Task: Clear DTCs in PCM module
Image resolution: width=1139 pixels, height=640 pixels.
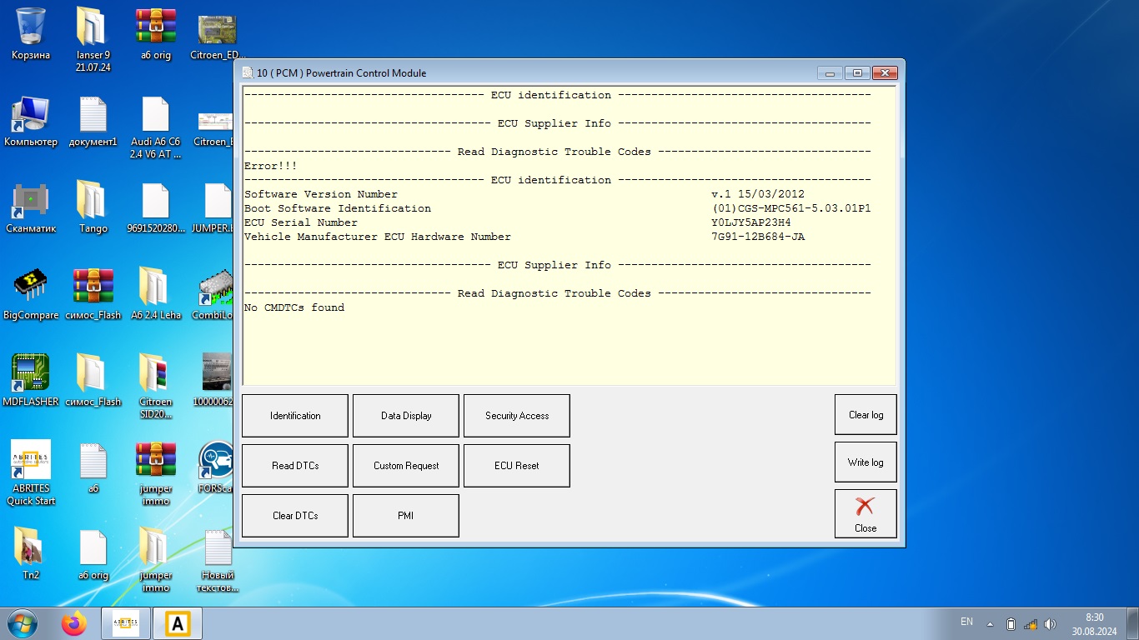Action: coord(294,516)
